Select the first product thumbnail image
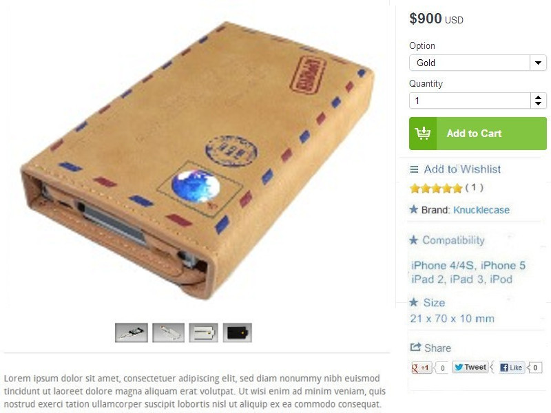Screen dimensions: 551x413 tap(132, 332)
